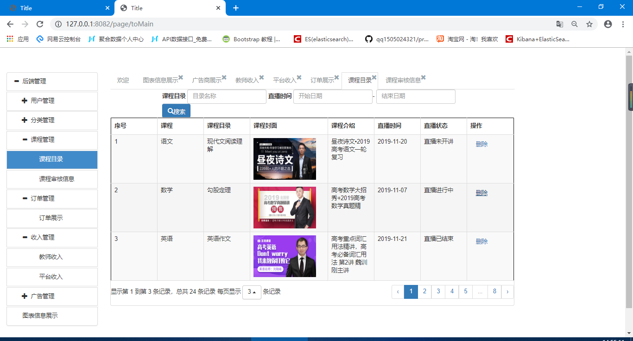Image resolution: width=633 pixels, height=341 pixels.
Task: Switch to the 订单展示 tab
Action: (322, 80)
